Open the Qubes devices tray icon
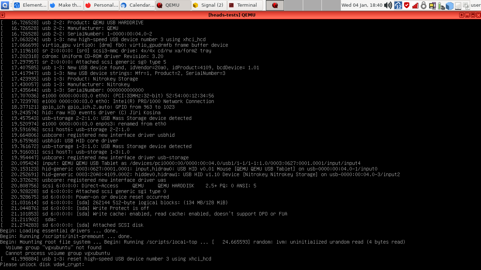Screen dimensions: 481x270 [432, 5]
